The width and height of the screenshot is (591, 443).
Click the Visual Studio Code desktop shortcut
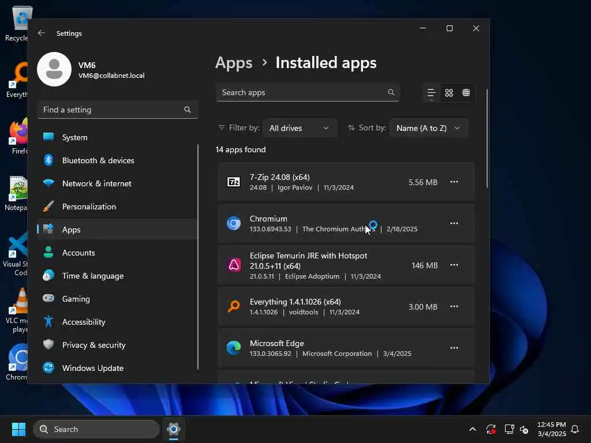click(16, 254)
